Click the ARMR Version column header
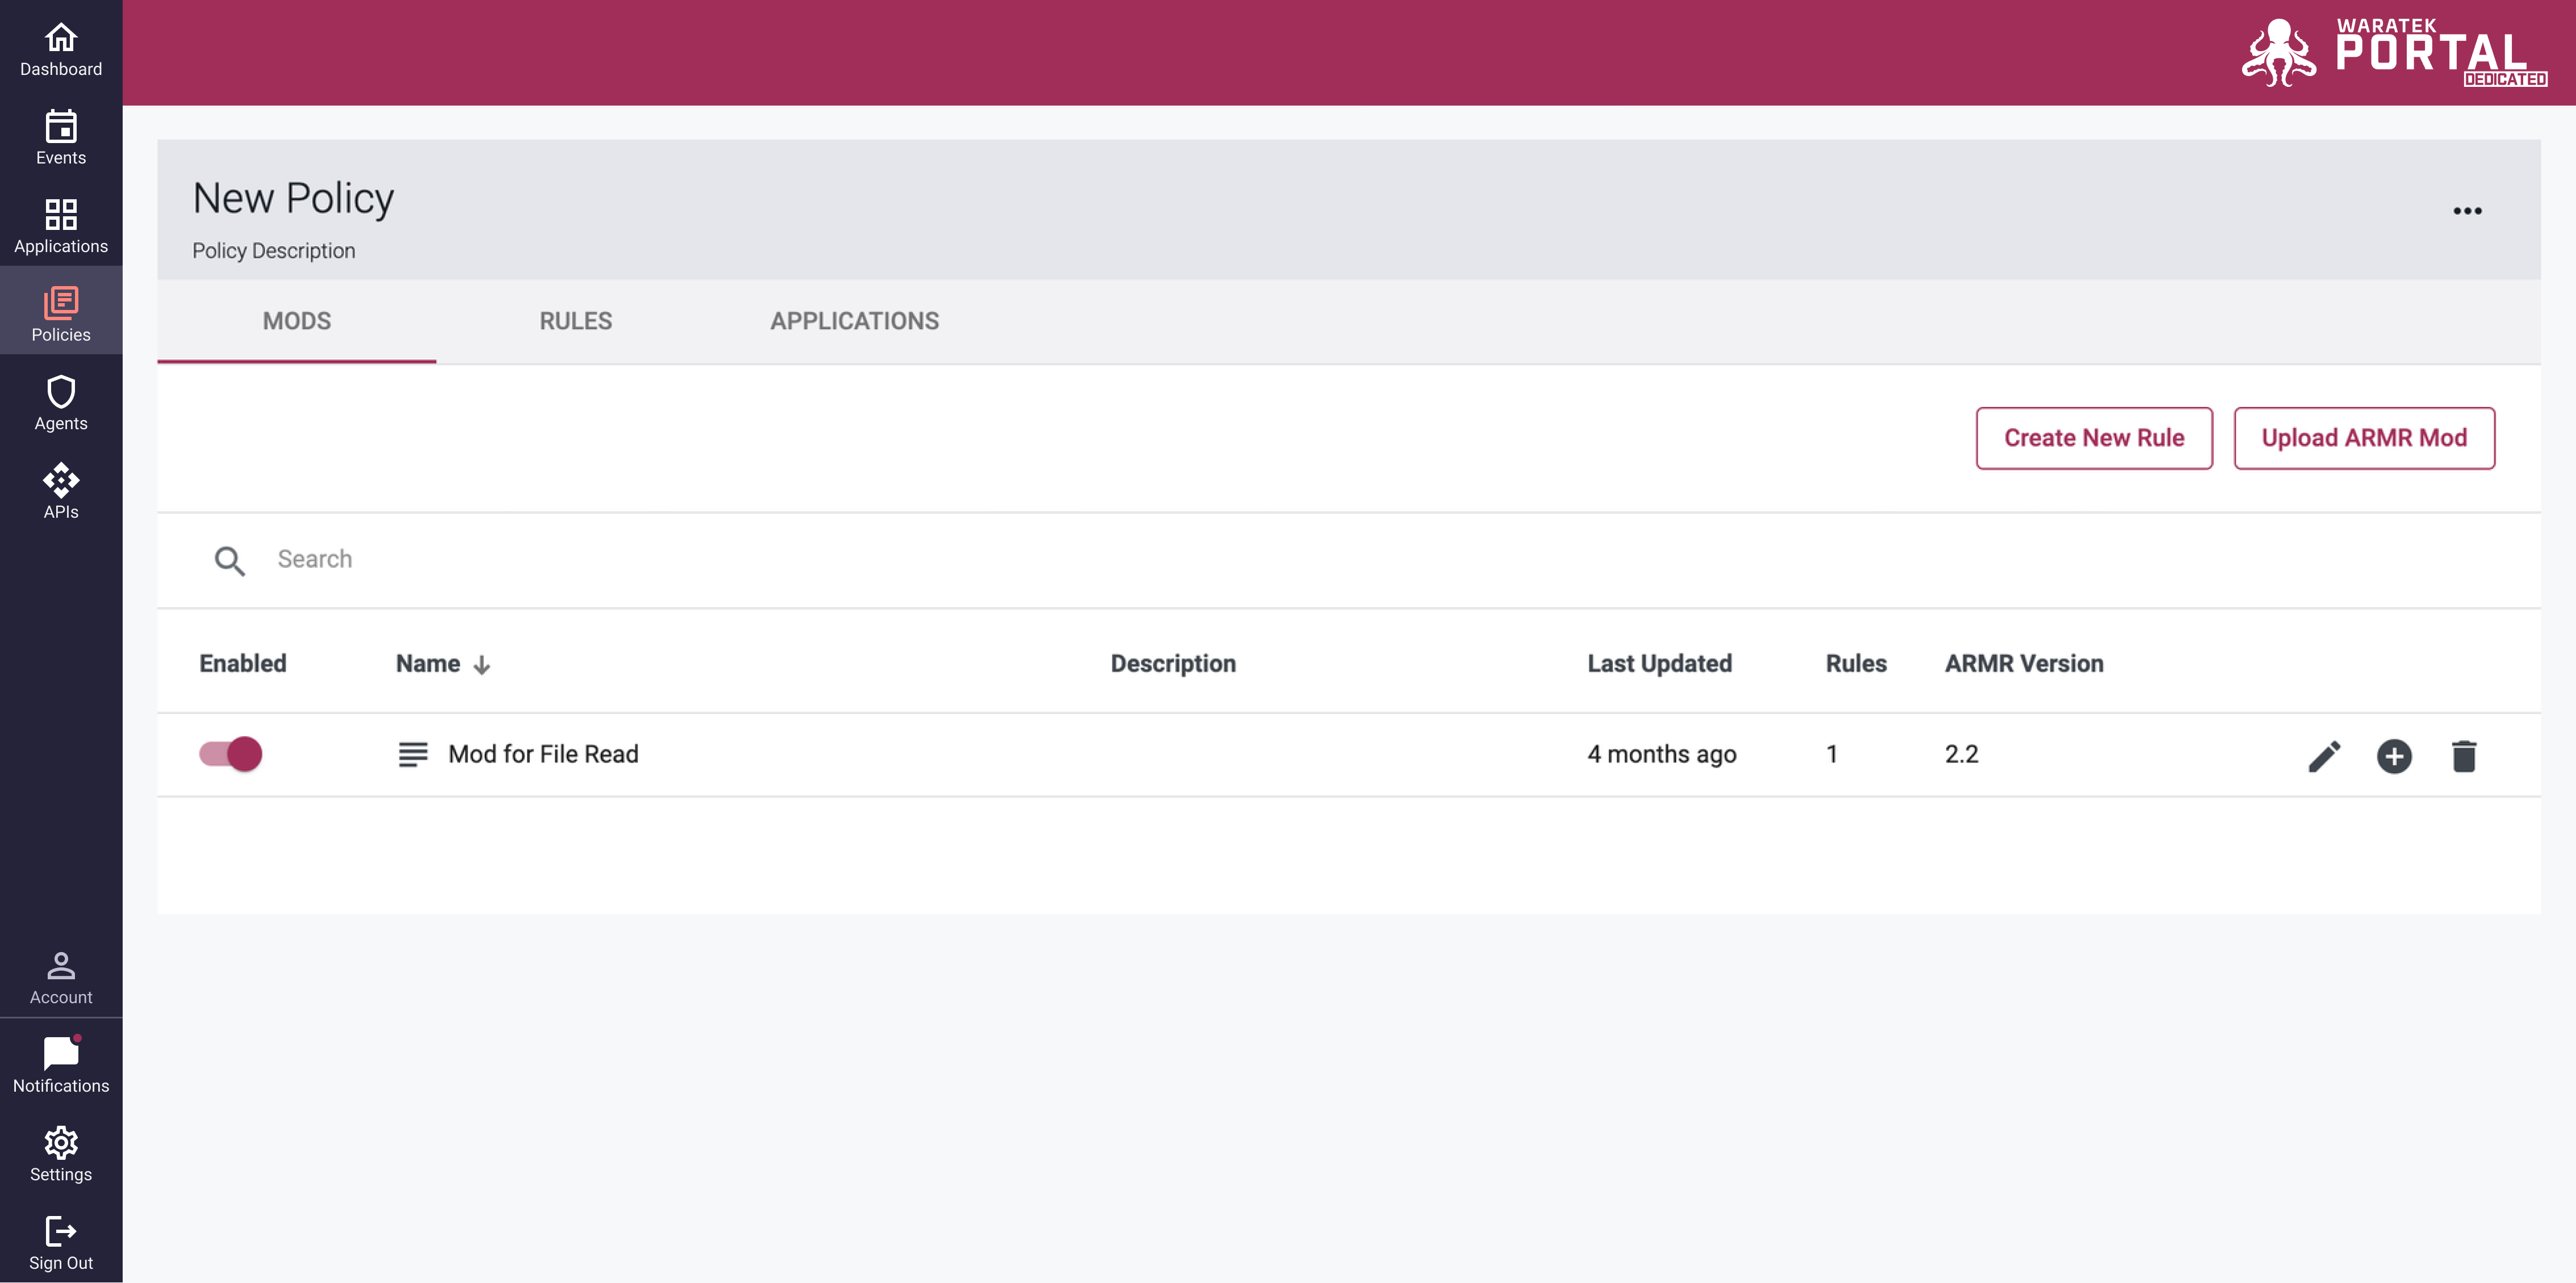The image size is (2576, 1283). [x=2024, y=664]
